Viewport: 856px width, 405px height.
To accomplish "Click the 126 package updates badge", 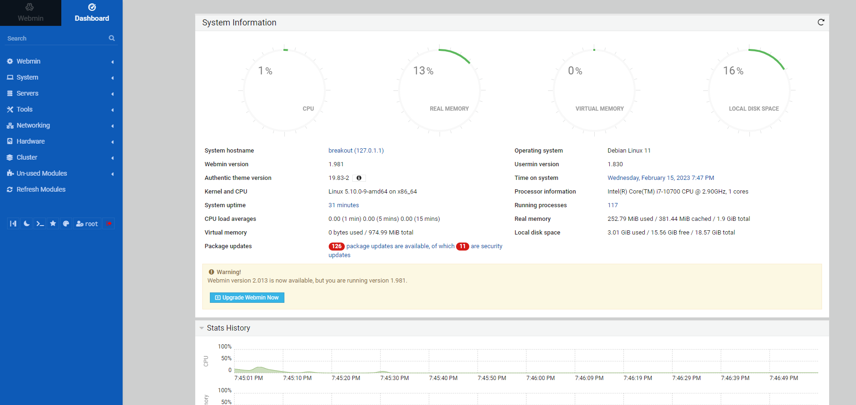I will tap(337, 246).
